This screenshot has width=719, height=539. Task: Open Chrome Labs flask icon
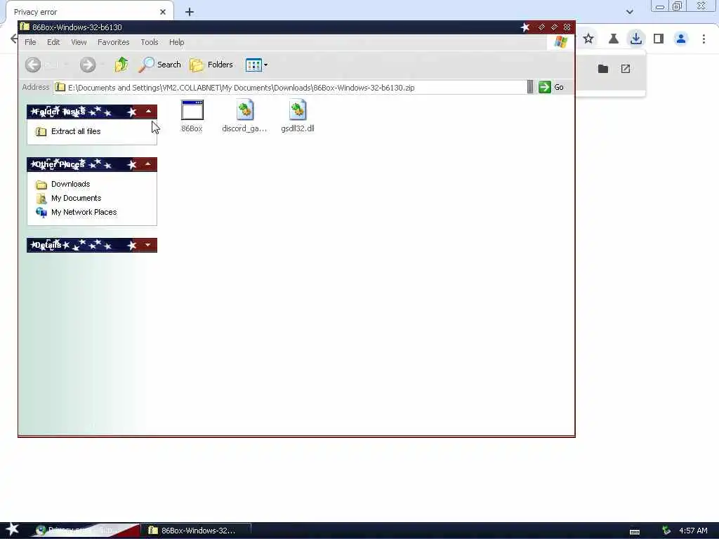tap(613, 39)
